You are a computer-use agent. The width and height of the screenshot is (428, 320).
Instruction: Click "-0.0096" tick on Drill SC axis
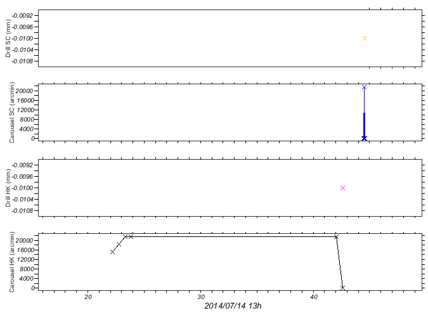[22, 27]
